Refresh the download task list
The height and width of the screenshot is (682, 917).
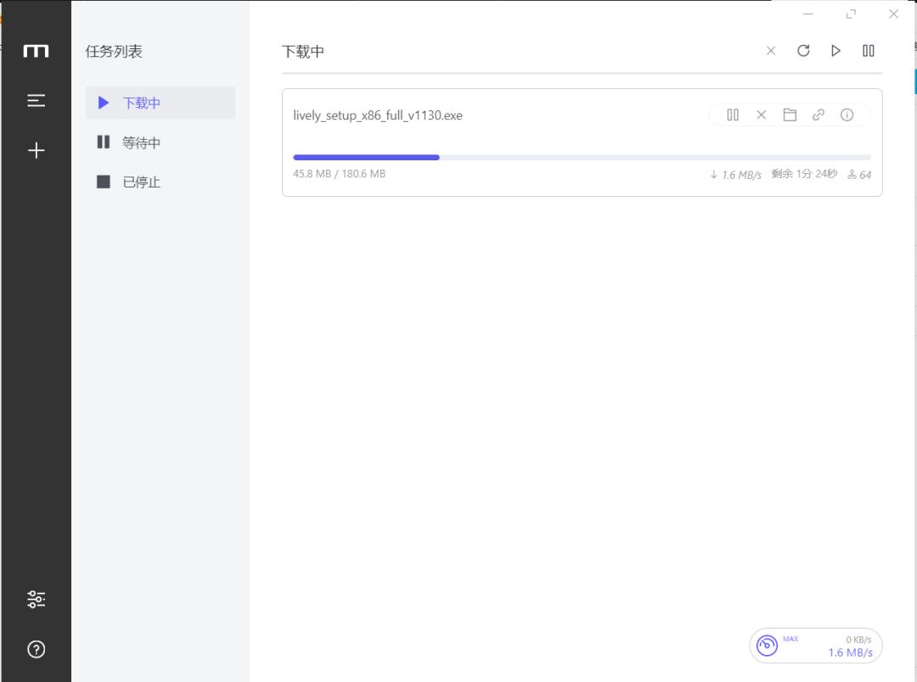click(x=803, y=51)
